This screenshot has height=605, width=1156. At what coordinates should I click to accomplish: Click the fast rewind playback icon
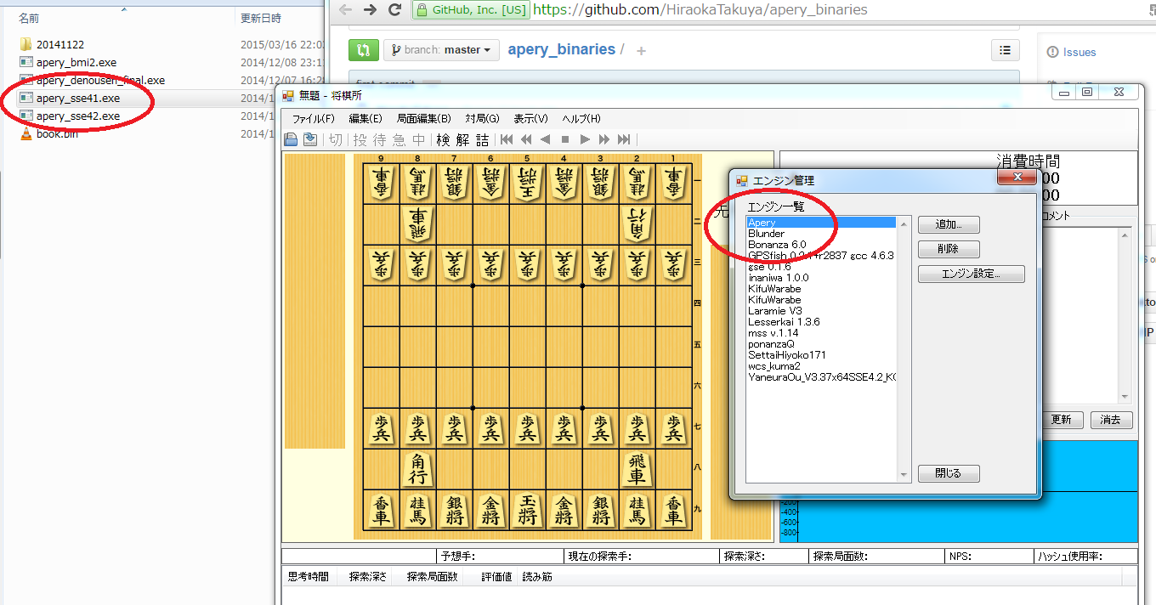526,139
